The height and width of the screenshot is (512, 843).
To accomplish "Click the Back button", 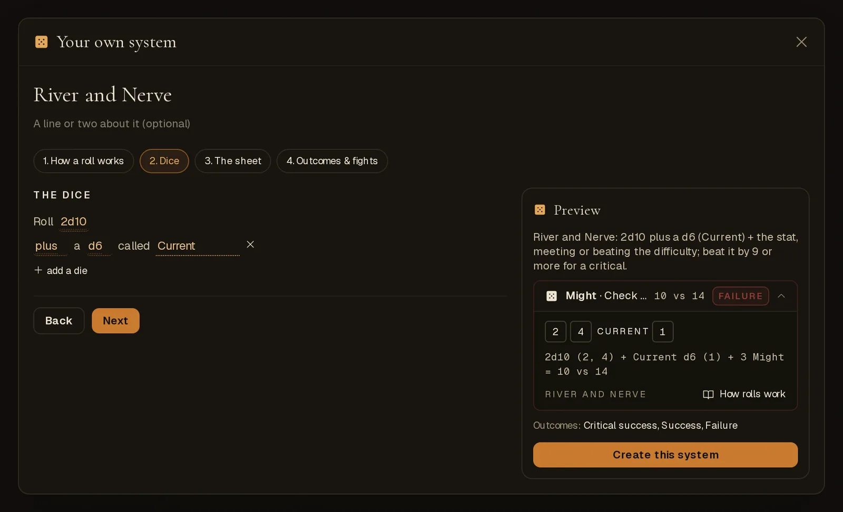I will pos(58,321).
